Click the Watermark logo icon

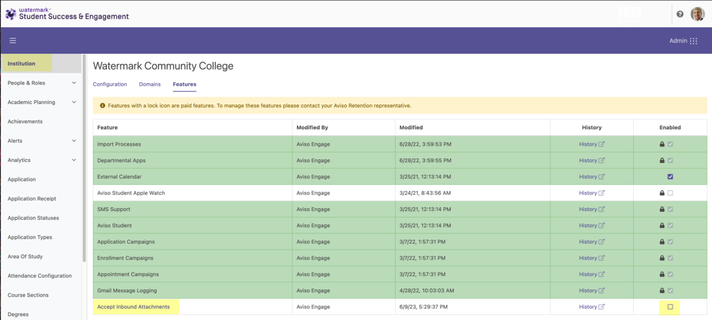coord(10,14)
